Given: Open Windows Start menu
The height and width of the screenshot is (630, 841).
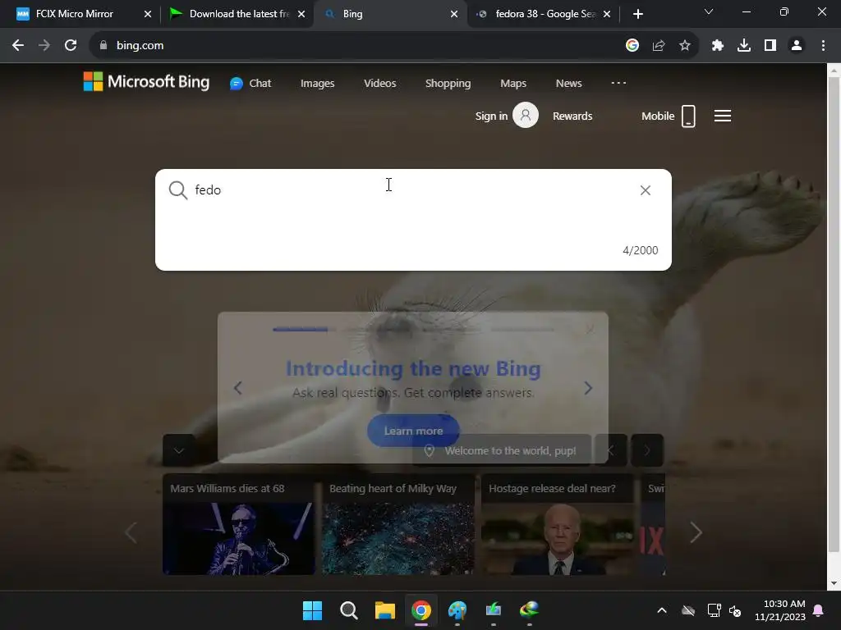Looking at the screenshot, I should pyautogui.click(x=312, y=610).
